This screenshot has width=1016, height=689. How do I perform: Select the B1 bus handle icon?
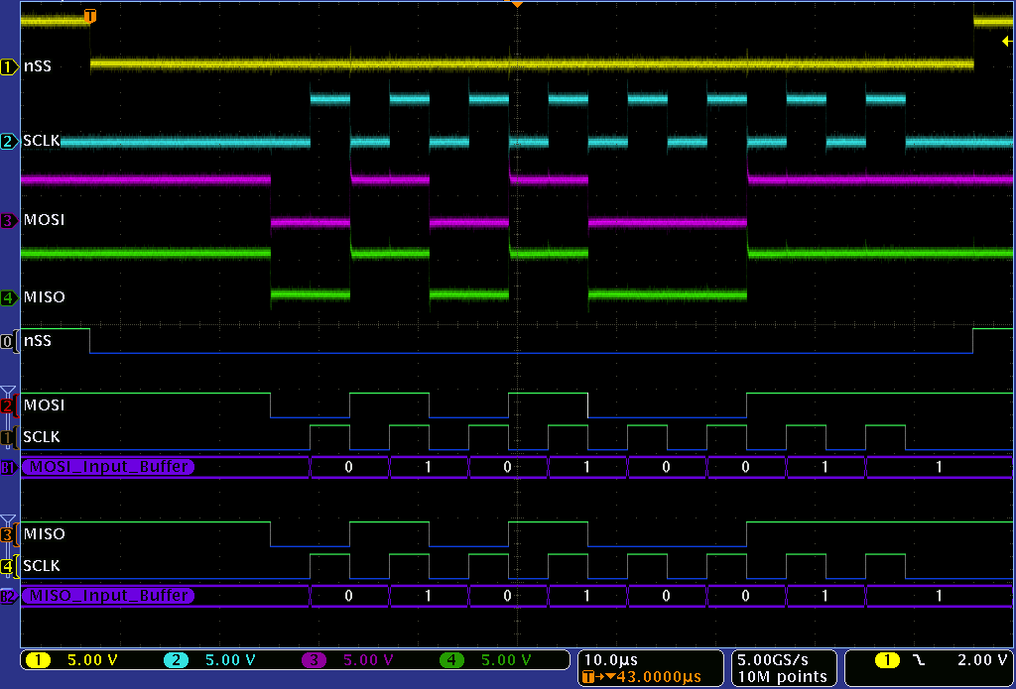click(9, 467)
